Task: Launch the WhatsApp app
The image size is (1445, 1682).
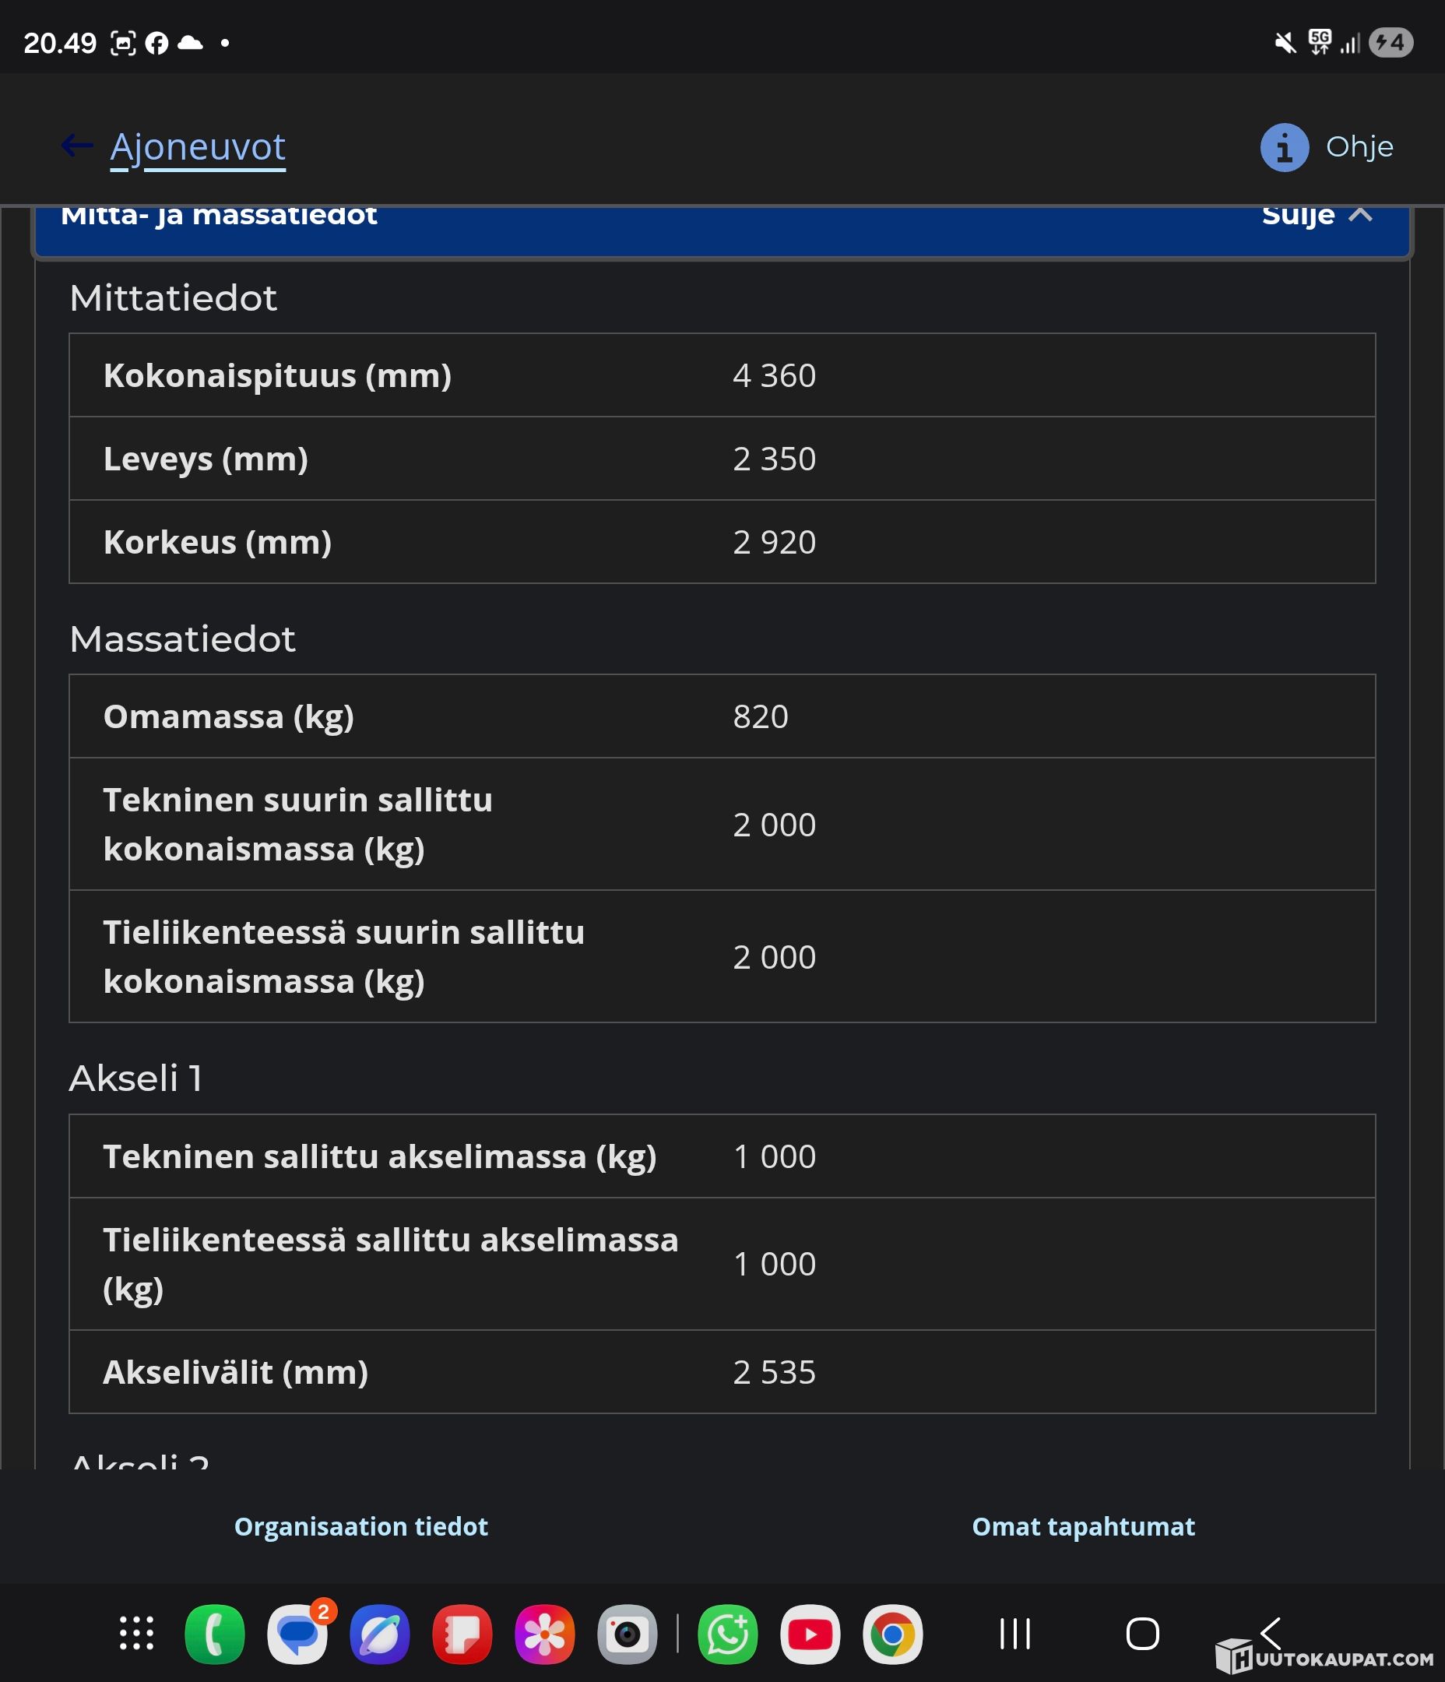Action: [728, 1634]
